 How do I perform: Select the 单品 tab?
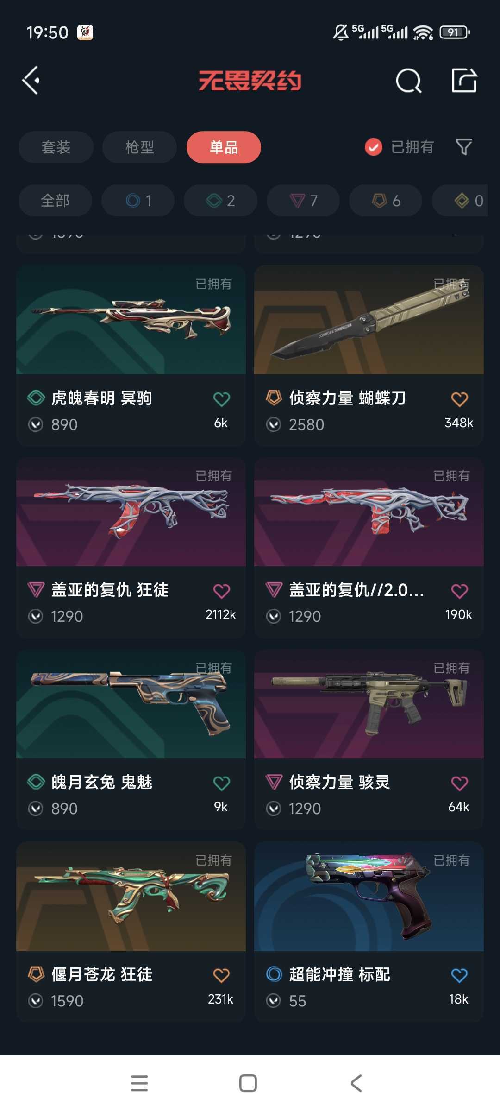click(224, 147)
